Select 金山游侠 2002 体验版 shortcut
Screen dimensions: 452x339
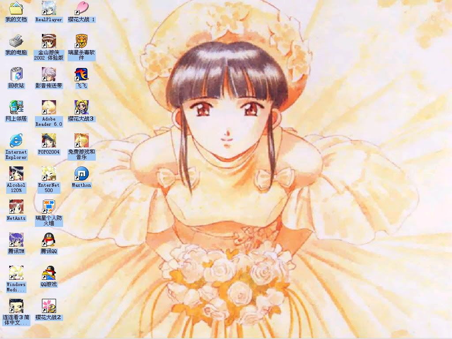[49, 41]
